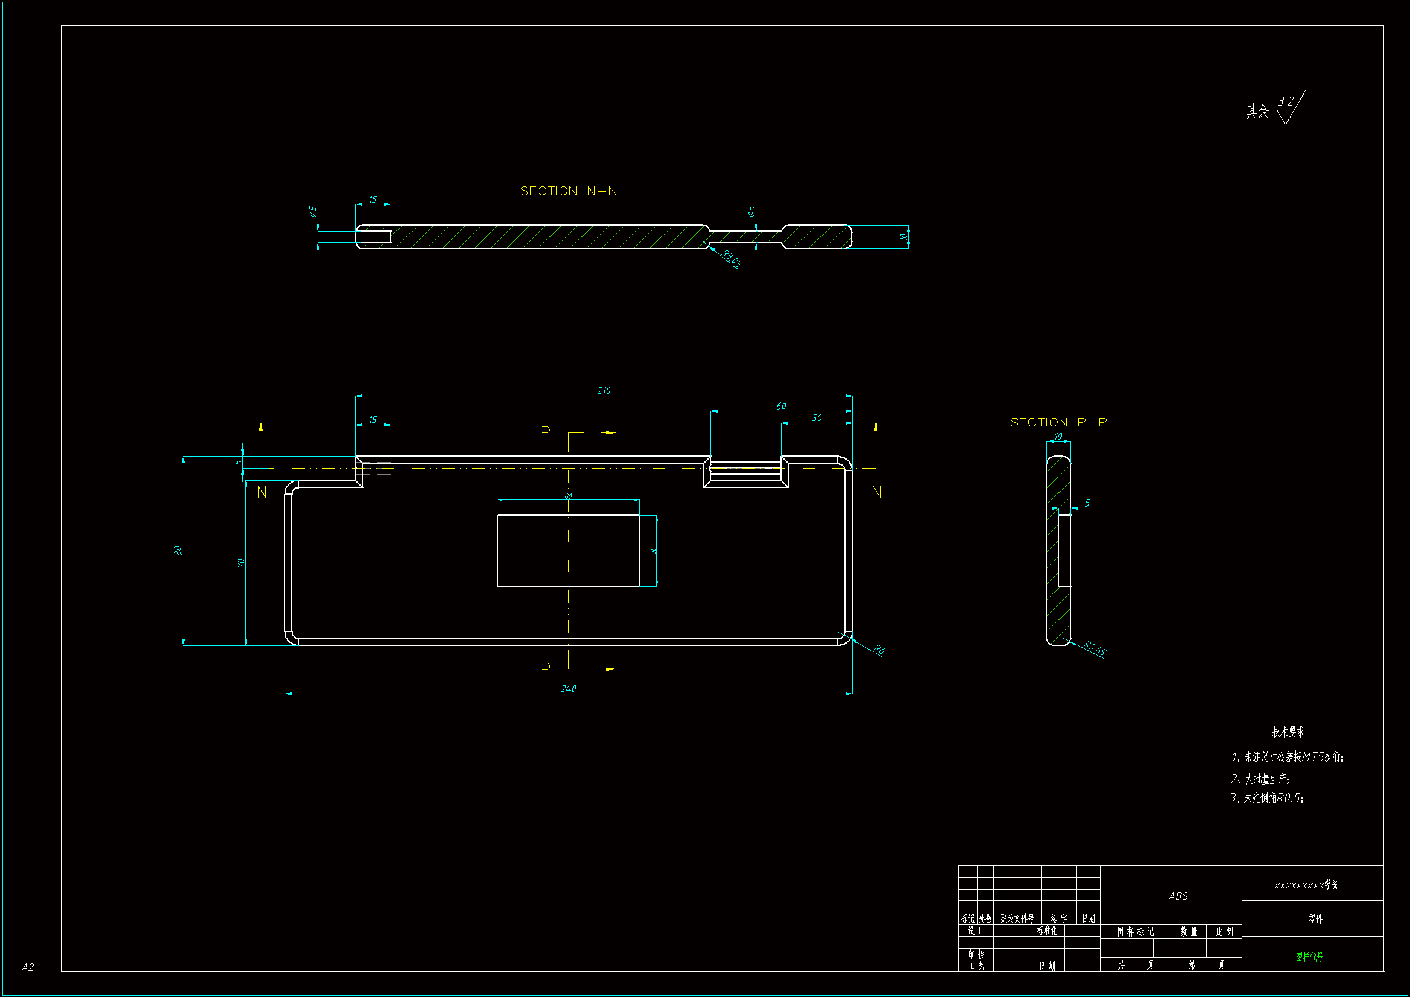This screenshot has width=1410, height=997.
Task: Select the R6 corner radius label
Action: coord(879,650)
